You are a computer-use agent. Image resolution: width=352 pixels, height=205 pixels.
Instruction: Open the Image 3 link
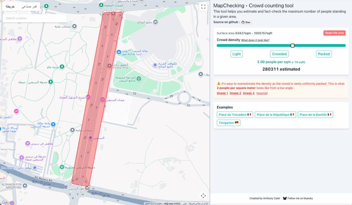[249, 93]
